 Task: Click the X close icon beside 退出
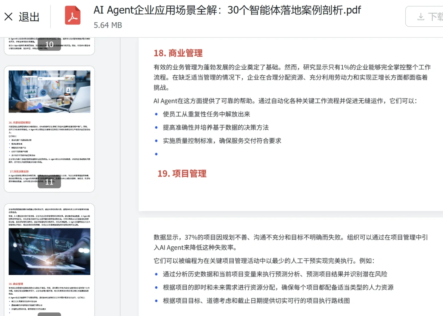click(8, 17)
